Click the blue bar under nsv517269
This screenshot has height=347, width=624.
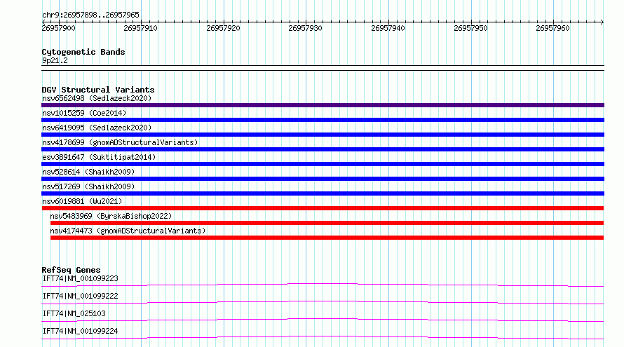tap(323, 193)
